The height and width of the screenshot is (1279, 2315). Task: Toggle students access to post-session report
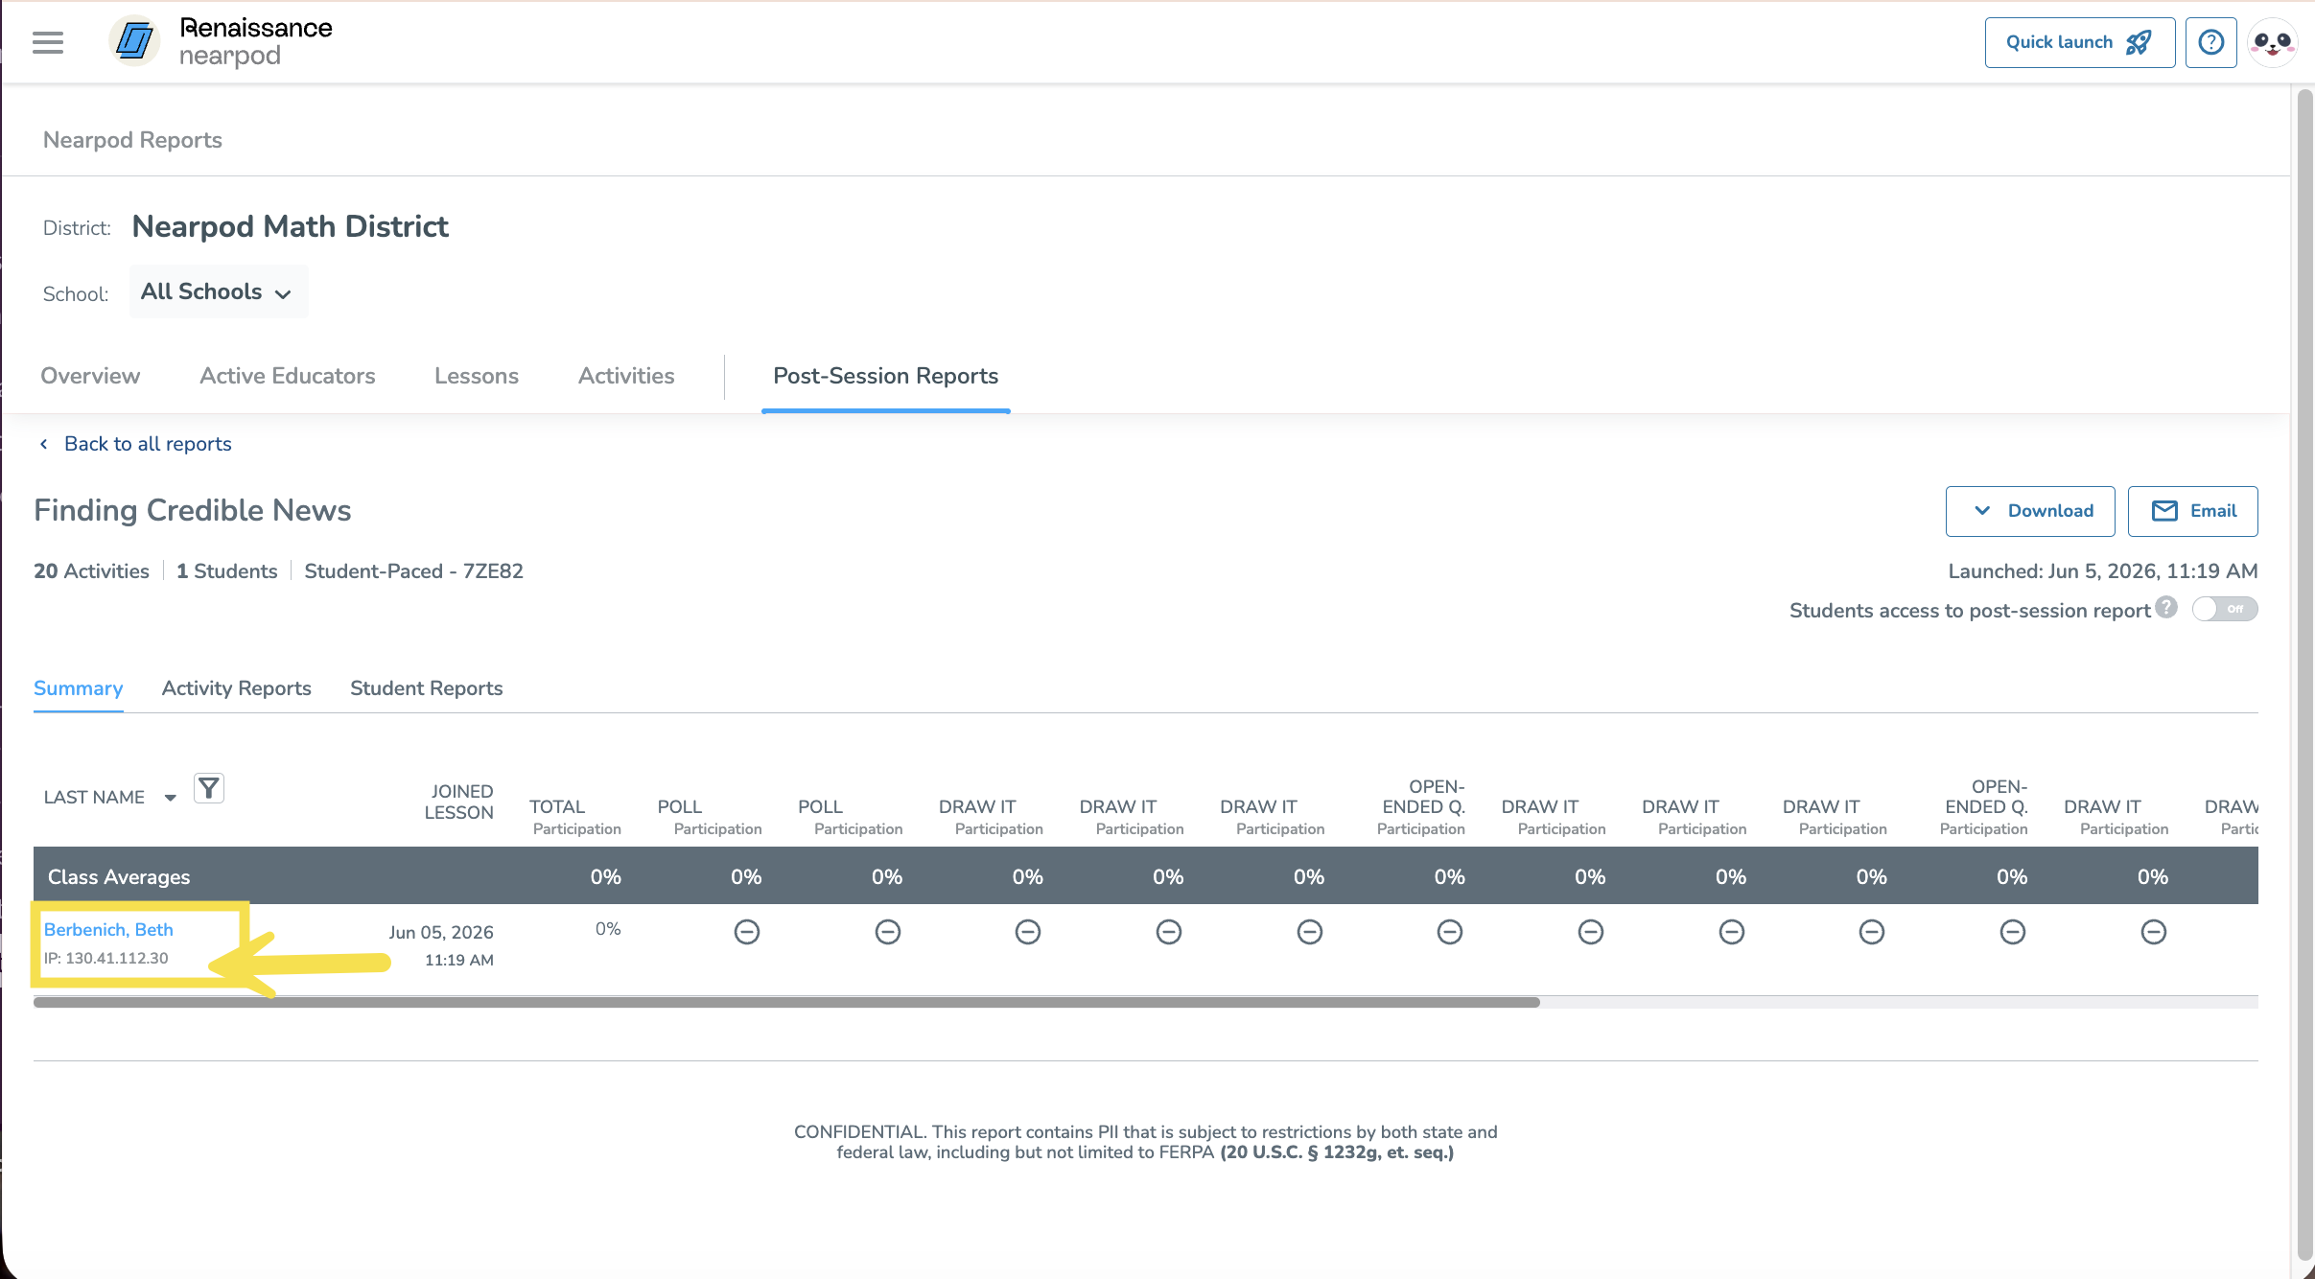pyautogui.click(x=2225, y=609)
